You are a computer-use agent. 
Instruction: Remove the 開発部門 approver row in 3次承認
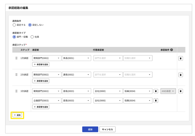coord(156,91)
